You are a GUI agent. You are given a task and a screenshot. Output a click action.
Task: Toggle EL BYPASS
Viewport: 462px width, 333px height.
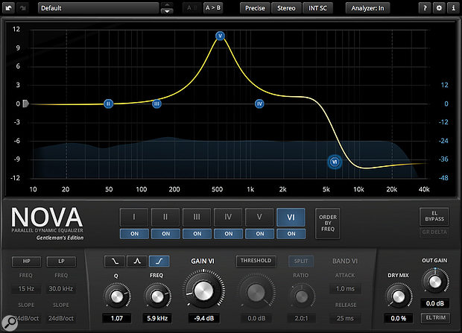point(434,216)
